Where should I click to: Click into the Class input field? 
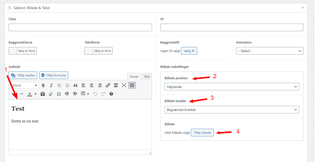[x=80, y=27]
